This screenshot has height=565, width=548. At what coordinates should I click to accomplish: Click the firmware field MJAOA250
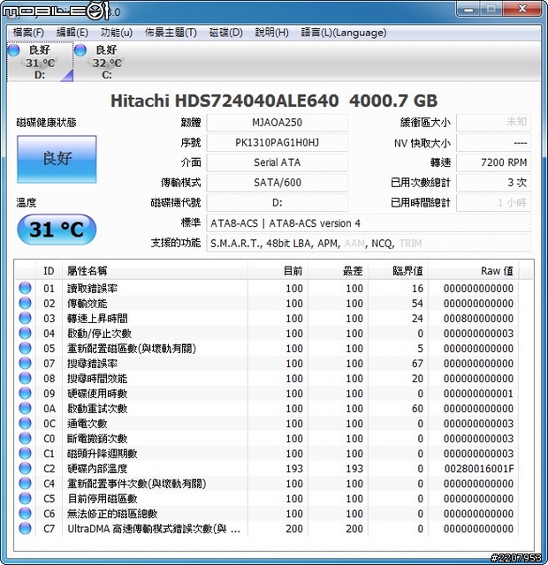[x=277, y=123]
